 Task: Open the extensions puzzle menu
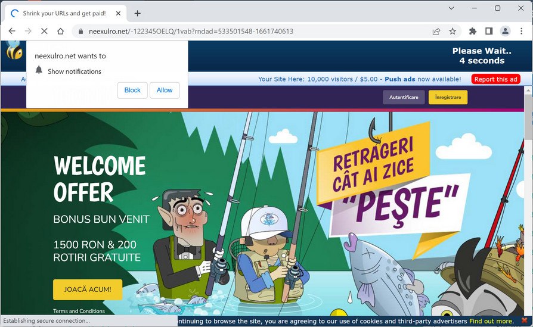click(x=473, y=31)
